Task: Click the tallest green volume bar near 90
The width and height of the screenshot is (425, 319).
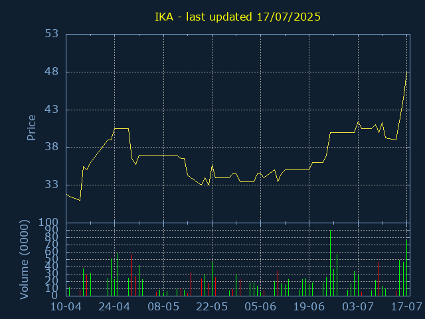Action: [x=330, y=263]
